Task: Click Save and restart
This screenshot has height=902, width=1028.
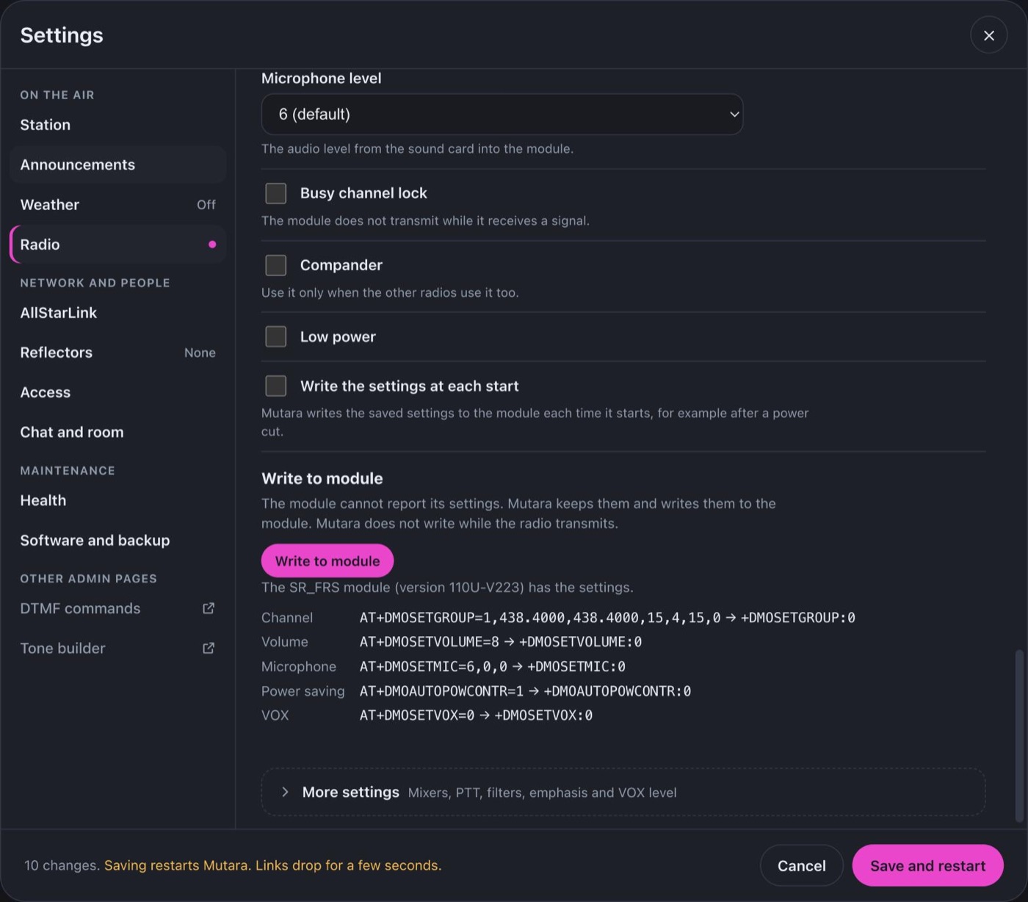Action: [927, 865]
